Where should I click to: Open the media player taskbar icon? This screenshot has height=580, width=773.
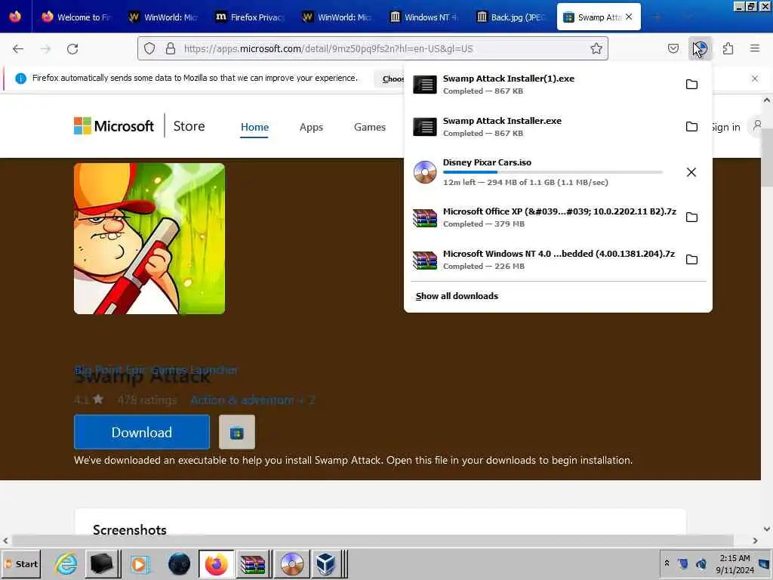(140, 563)
